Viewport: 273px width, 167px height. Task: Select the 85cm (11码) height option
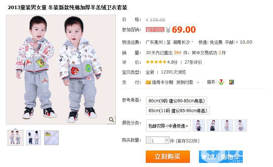click(x=178, y=110)
